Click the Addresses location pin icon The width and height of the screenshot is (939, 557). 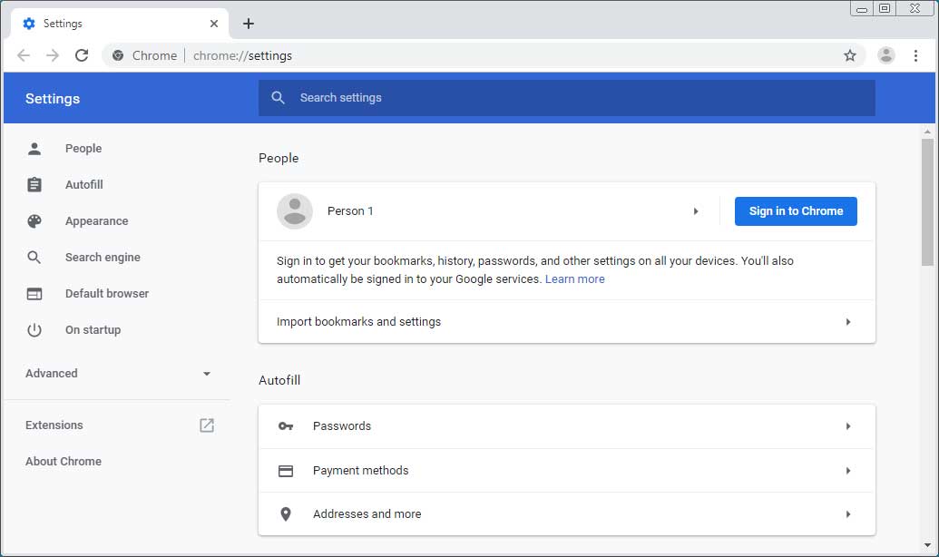click(286, 513)
